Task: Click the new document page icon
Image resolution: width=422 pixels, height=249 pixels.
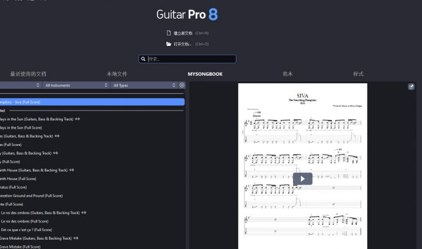Action: tap(169, 33)
